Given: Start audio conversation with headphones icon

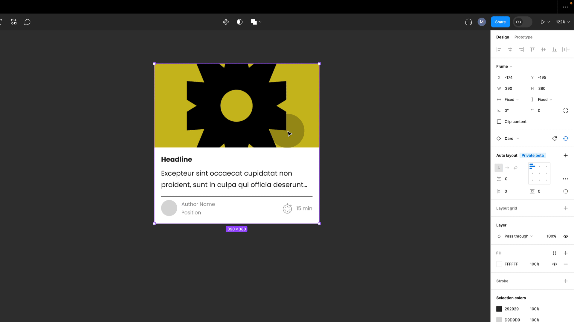Looking at the screenshot, I should 468,22.
